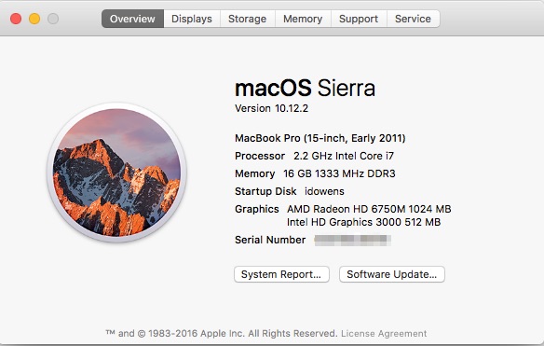This screenshot has height=346, width=544.
Task: Click the Processor label
Action: point(260,156)
